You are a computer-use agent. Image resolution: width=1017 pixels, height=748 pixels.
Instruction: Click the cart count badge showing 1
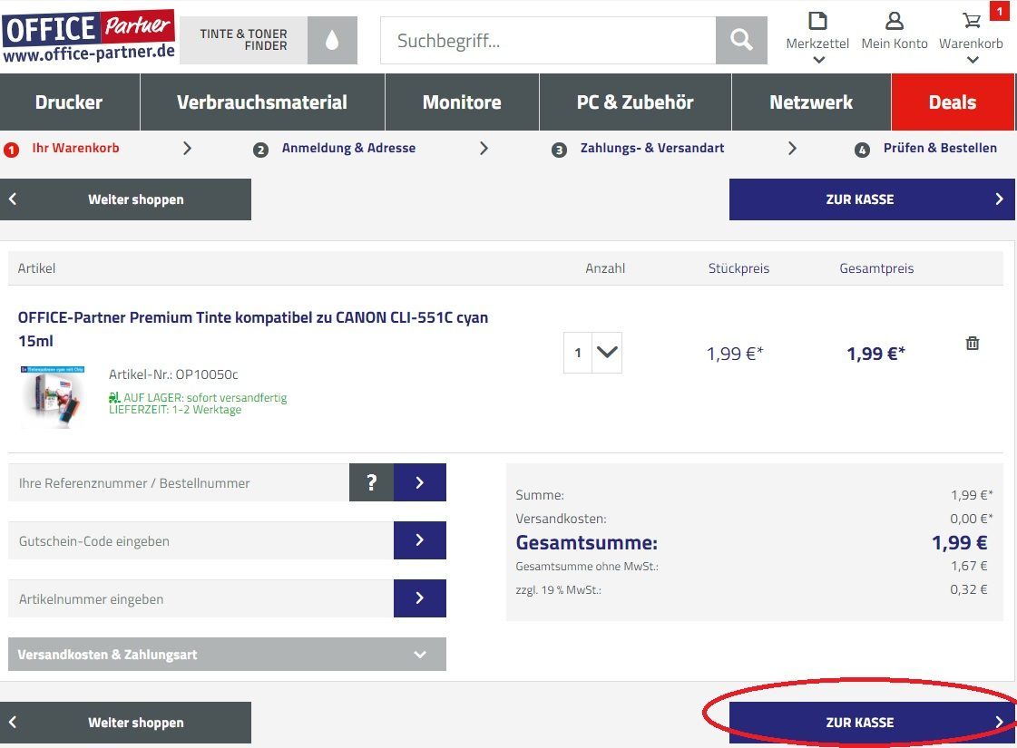[1000, 10]
